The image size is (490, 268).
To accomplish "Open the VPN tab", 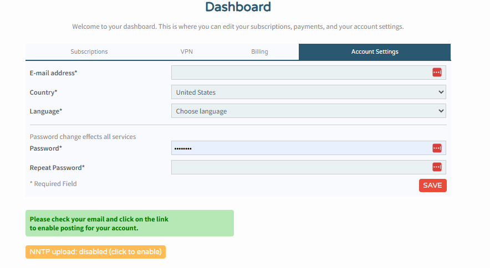I will tap(187, 51).
